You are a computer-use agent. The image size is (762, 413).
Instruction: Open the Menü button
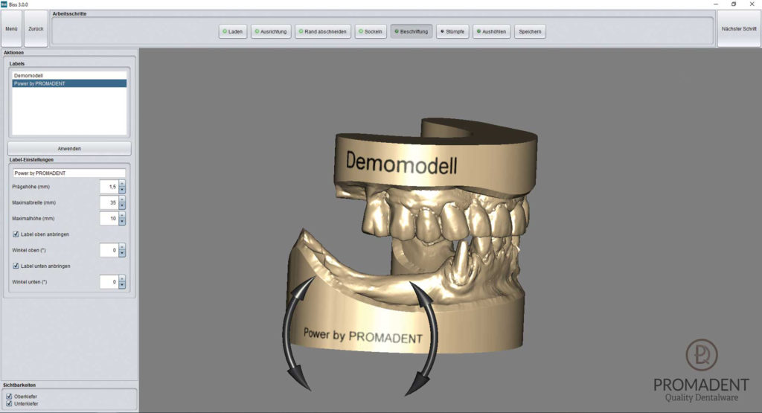click(11, 29)
